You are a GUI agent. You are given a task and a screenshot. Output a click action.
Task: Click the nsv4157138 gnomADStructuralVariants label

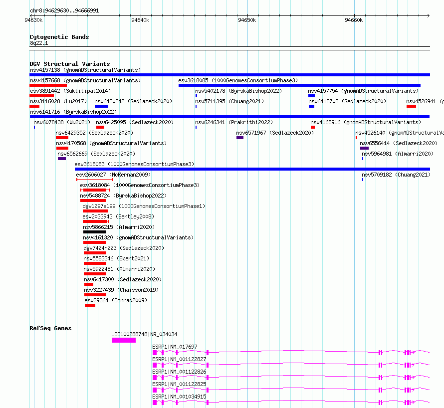click(x=85, y=70)
